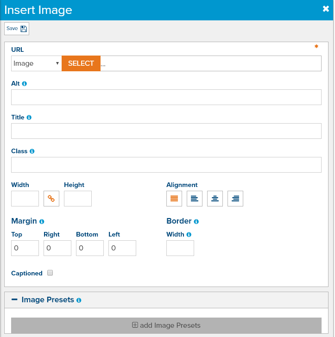
Task: Click the Save button with floppy icon
Action: coord(17,29)
